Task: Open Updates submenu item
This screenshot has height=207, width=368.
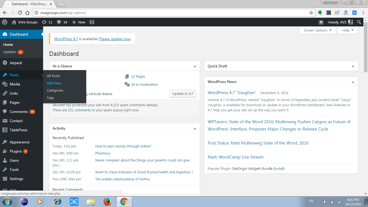Action: point(13,52)
